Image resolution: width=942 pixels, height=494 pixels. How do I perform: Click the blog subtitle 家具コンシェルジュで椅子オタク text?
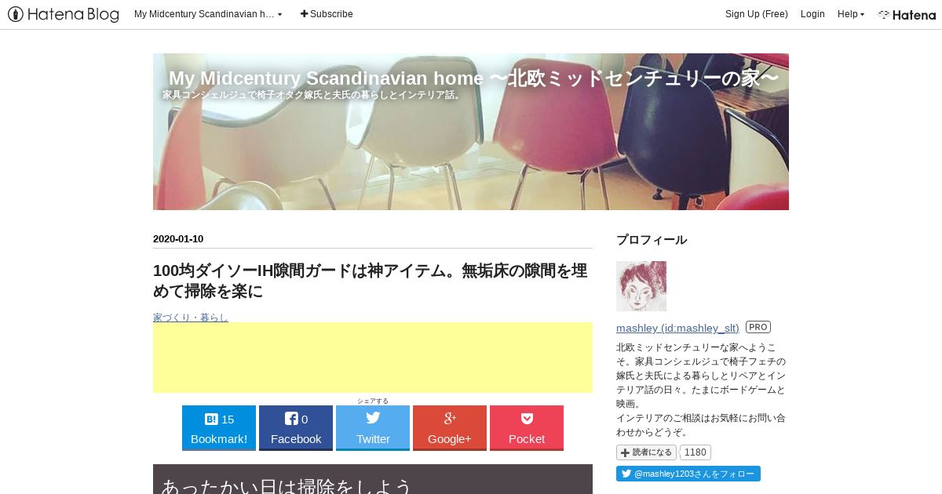click(x=312, y=95)
